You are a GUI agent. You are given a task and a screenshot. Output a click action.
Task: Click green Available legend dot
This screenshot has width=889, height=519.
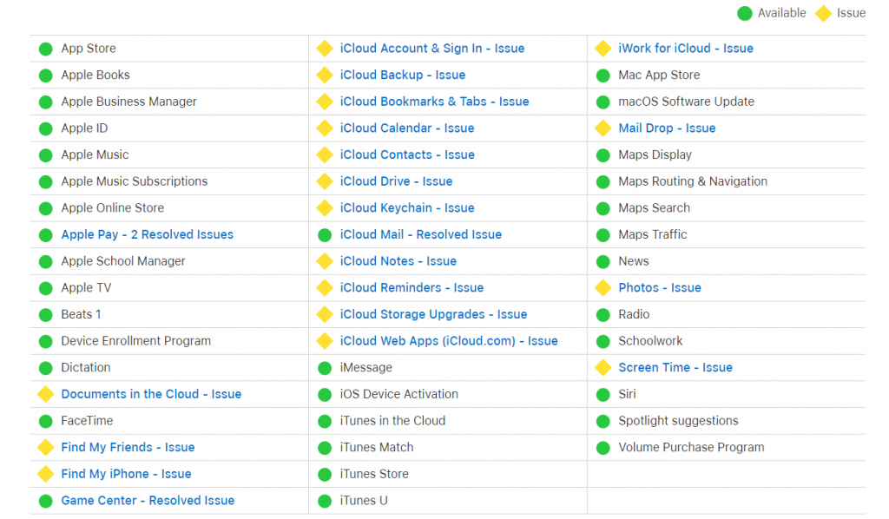[x=744, y=13]
